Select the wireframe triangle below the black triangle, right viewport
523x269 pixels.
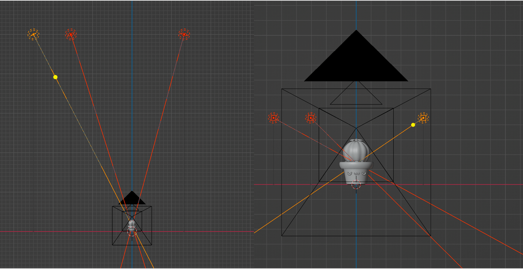click(356, 93)
